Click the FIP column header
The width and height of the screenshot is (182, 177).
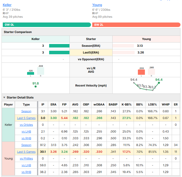pos(64,104)
